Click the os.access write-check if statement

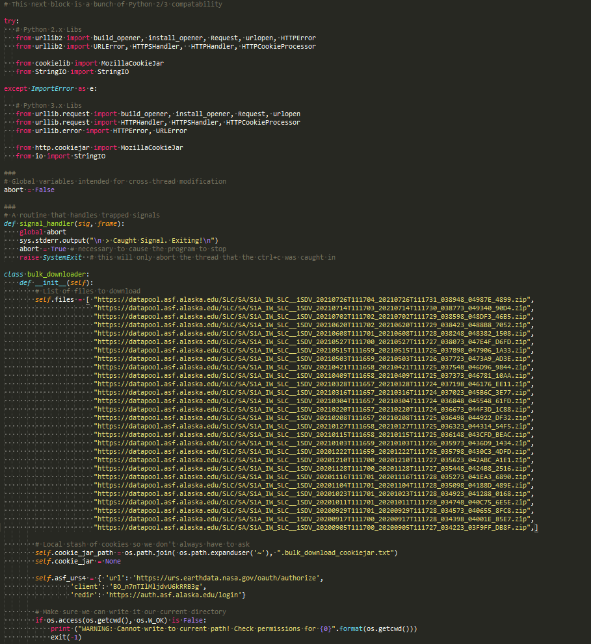pos(120,621)
